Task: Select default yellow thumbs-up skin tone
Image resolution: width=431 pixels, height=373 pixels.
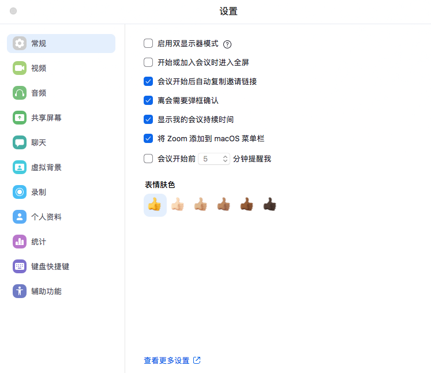Action: pyautogui.click(x=155, y=205)
